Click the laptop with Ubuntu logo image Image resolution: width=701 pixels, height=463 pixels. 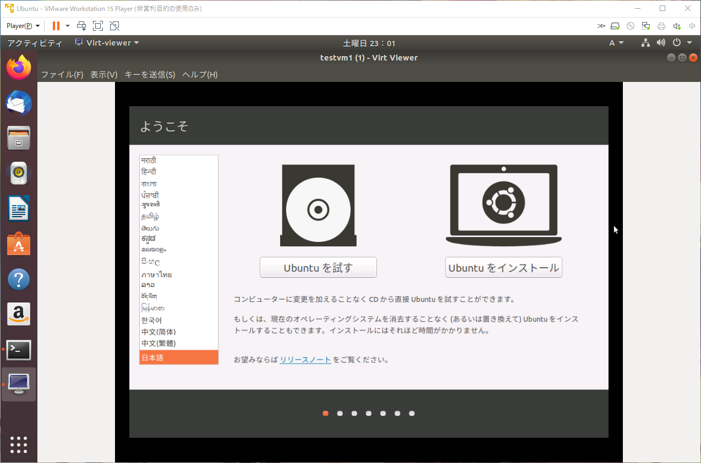pos(503,206)
